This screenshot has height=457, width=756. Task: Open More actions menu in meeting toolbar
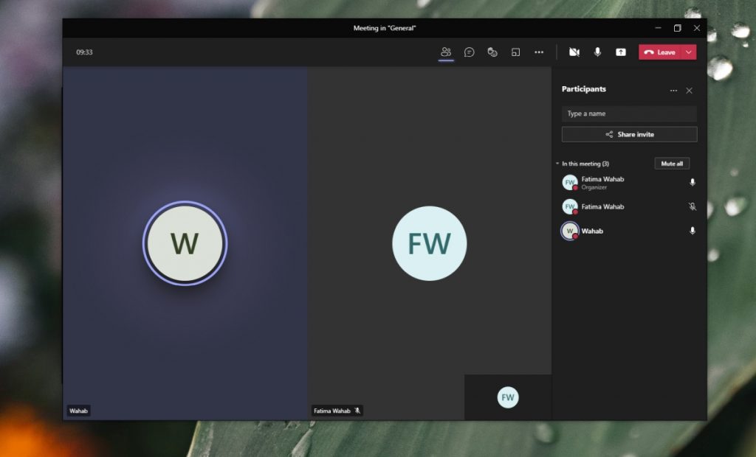coord(539,52)
